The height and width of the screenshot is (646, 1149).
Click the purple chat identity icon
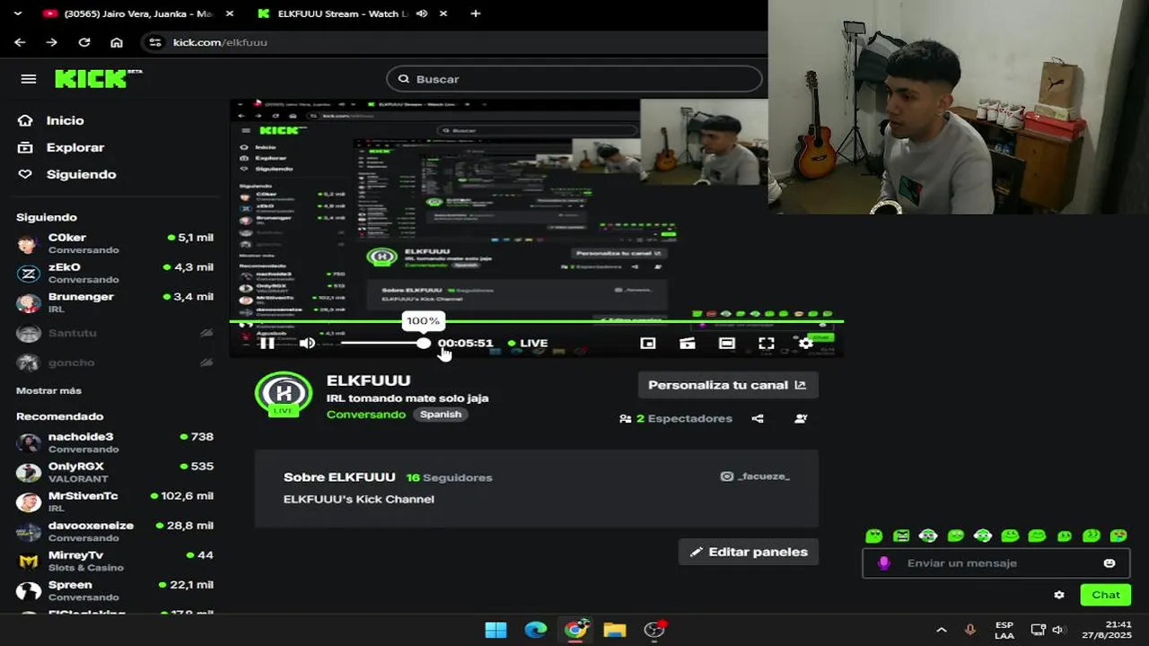click(x=883, y=563)
